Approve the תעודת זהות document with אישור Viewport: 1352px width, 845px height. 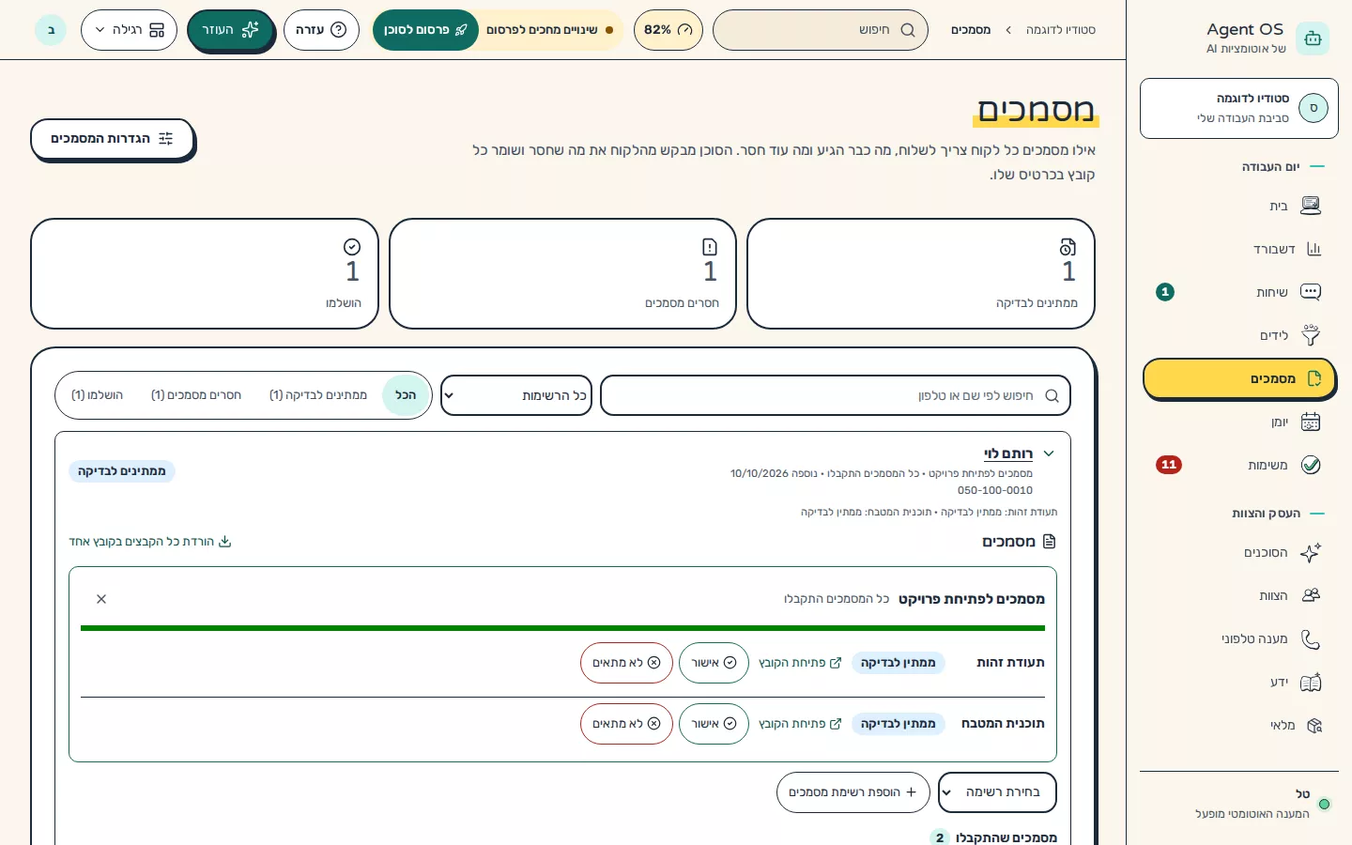pos(714,663)
